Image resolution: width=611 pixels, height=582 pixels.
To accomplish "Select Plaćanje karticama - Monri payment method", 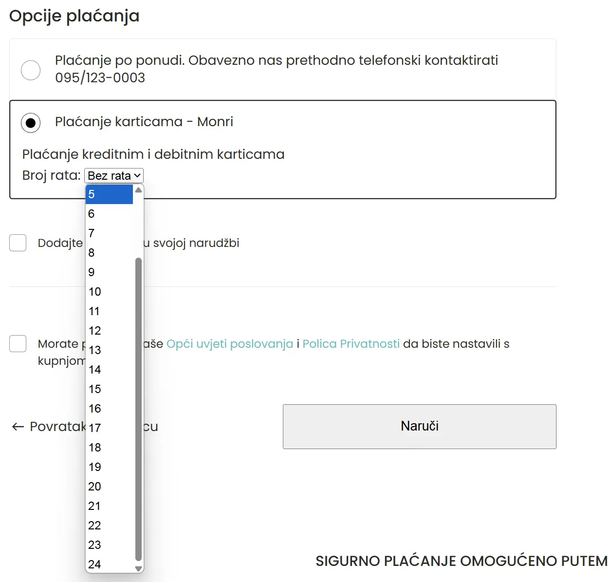I will (x=31, y=123).
